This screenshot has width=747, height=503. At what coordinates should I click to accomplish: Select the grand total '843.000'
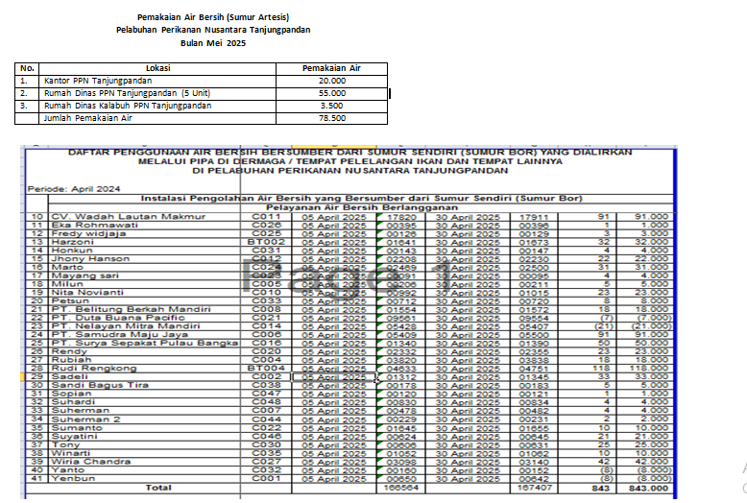(649, 489)
